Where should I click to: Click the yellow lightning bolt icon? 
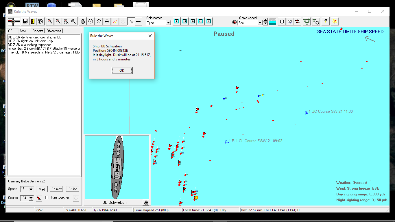[x=326, y=21]
